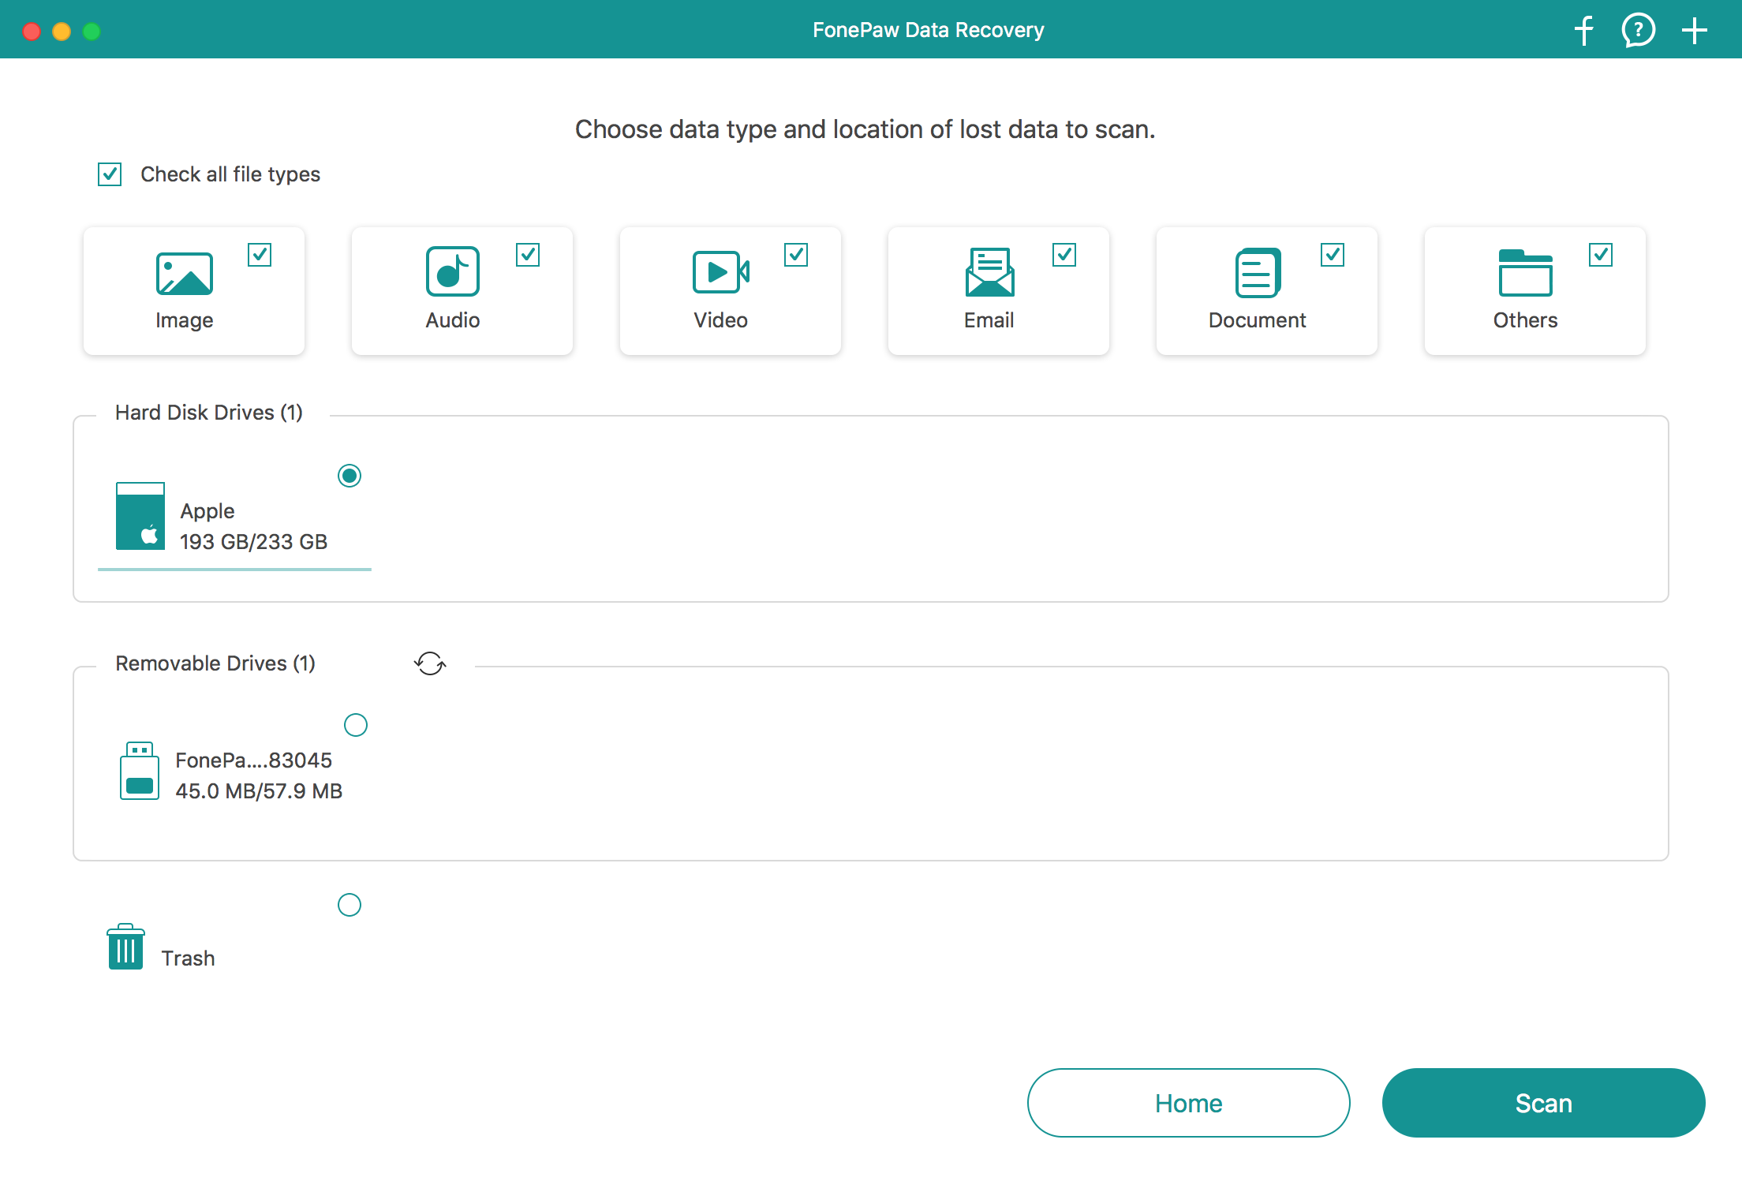Select the FonePa....83045 drive radio button
The height and width of the screenshot is (1177, 1742).
356,725
